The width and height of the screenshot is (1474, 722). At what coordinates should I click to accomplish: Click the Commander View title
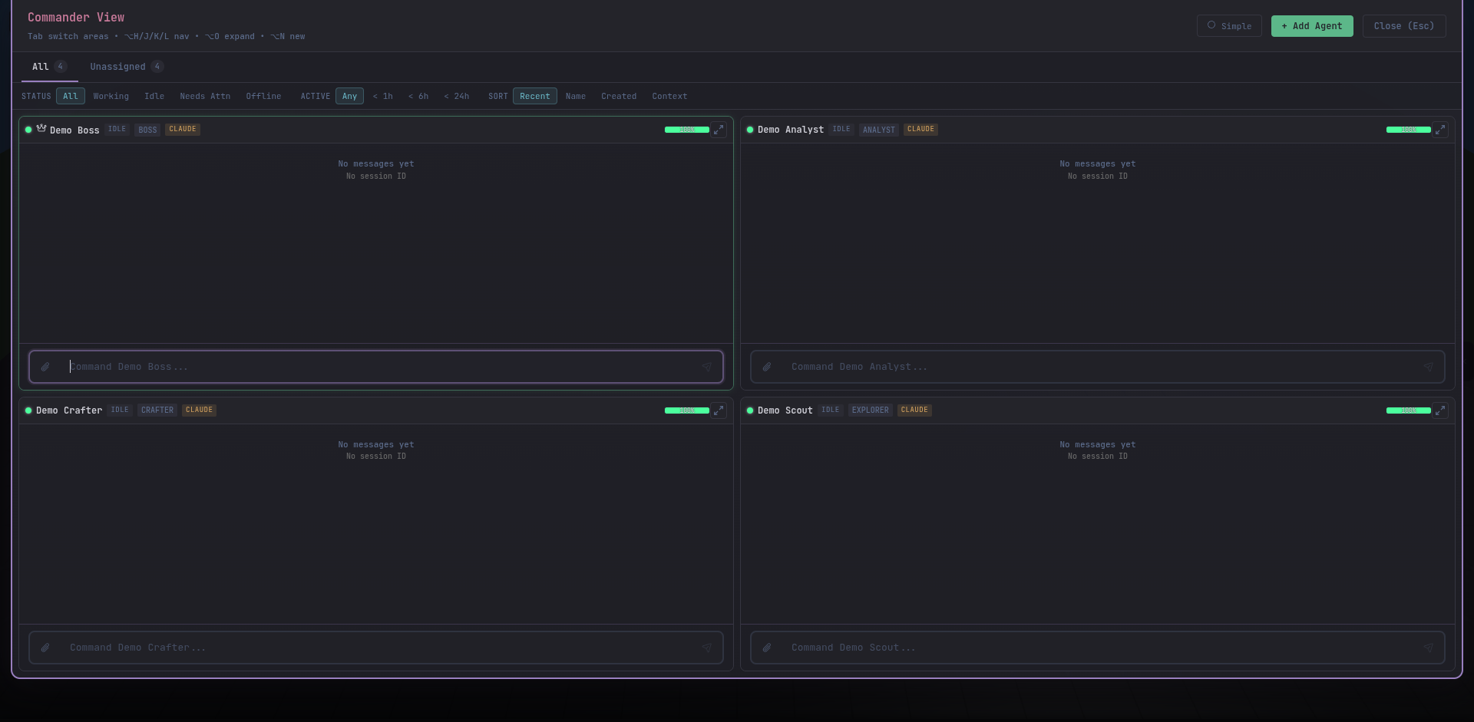pyautogui.click(x=76, y=17)
